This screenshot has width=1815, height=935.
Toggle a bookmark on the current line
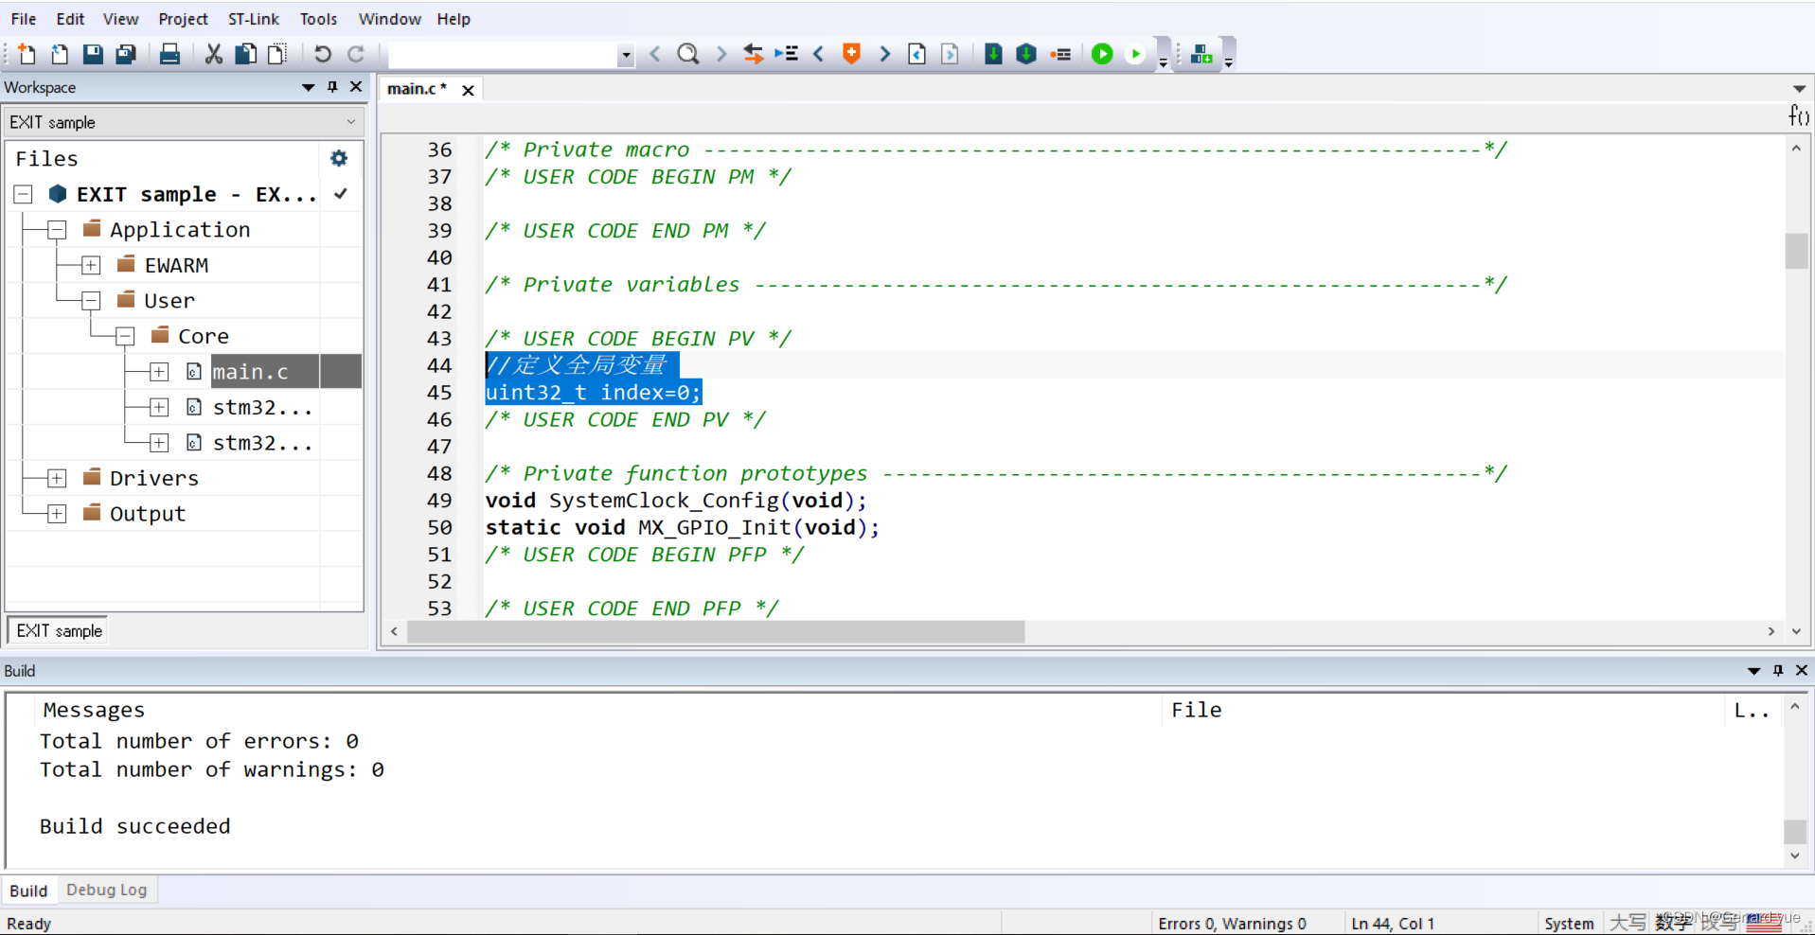point(850,54)
